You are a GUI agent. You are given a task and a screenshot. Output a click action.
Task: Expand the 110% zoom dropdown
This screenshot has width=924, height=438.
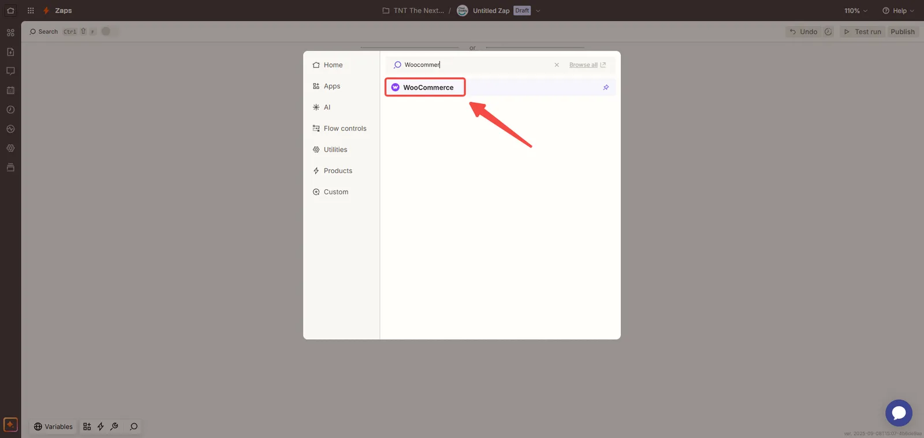pyautogui.click(x=856, y=11)
